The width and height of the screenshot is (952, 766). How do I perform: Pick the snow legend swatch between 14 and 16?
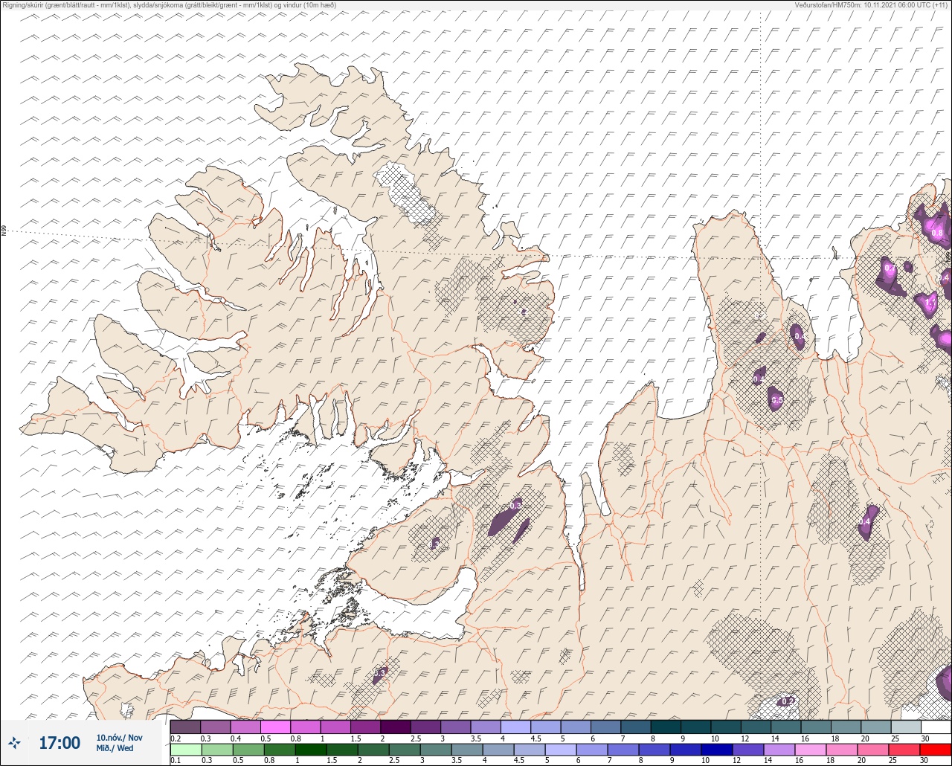tap(786, 727)
